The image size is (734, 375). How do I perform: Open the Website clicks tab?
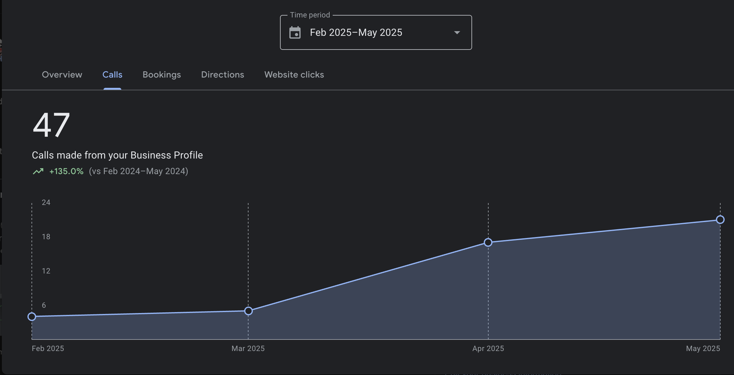294,75
